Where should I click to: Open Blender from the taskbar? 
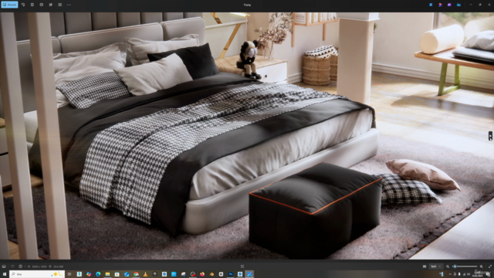pyautogui.click(x=211, y=274)
